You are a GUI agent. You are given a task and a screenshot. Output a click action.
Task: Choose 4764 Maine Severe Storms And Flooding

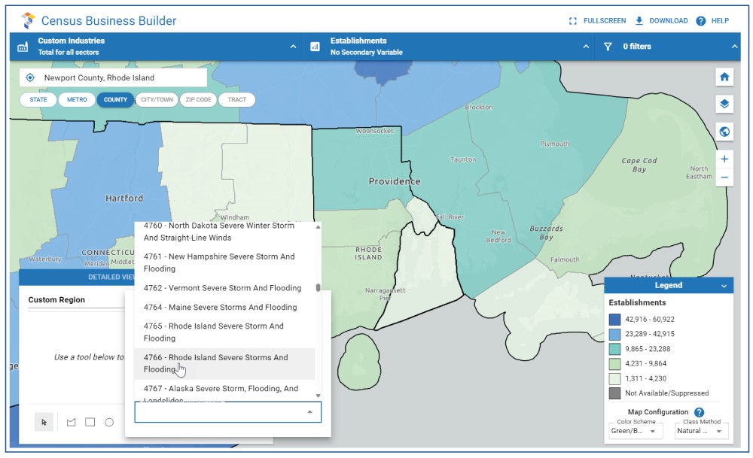[x=224, y=308]
